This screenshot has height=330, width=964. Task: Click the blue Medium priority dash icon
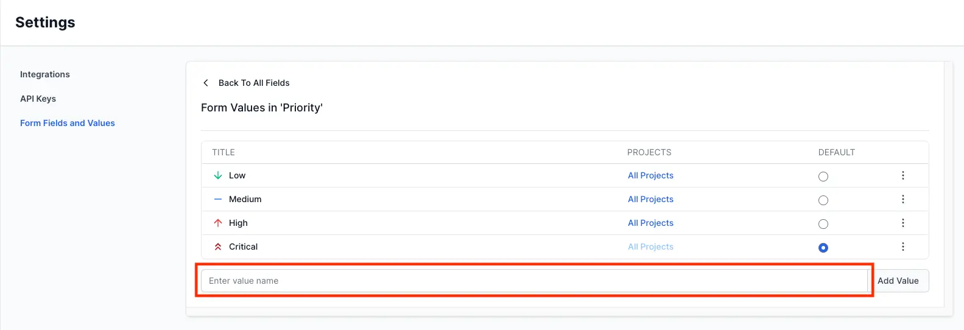point(218,199)
